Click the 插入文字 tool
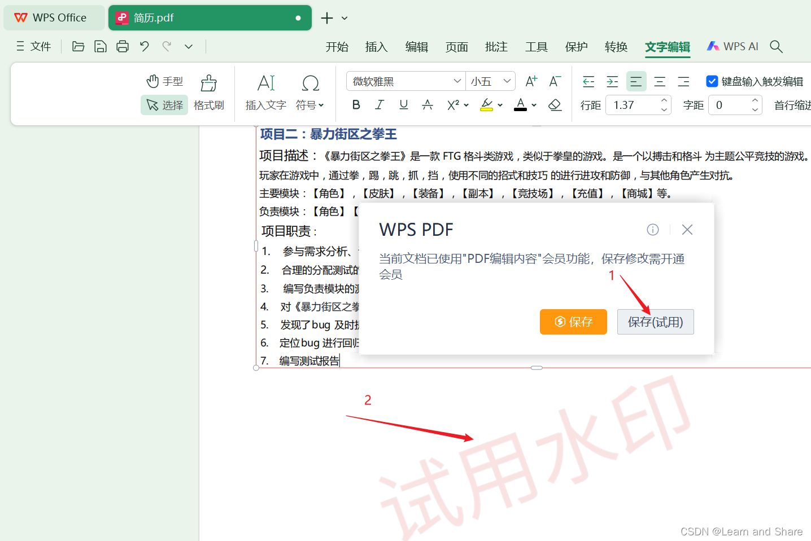This screenshot has height=541, width=811. click(266, 93)
